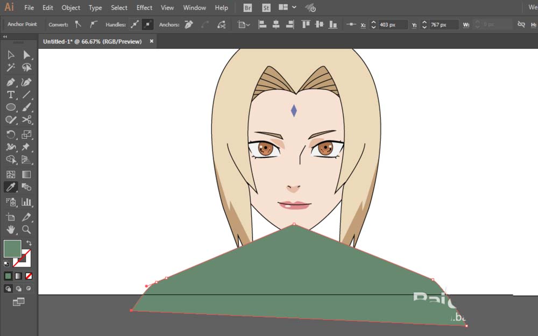Select the Width/Warp tool
Screen dimensions: 538x336
tap(11, 147)
